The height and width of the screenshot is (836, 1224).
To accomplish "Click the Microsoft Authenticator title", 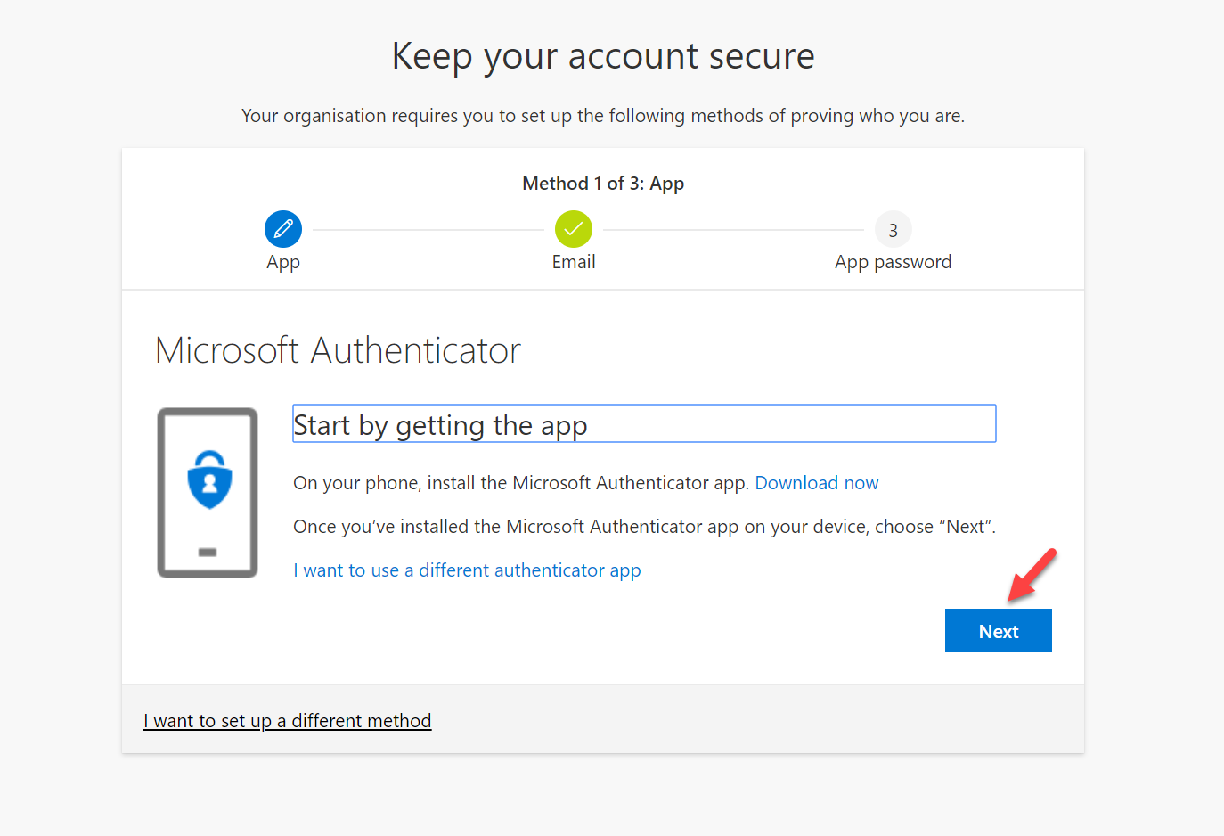I will point(338,350).
